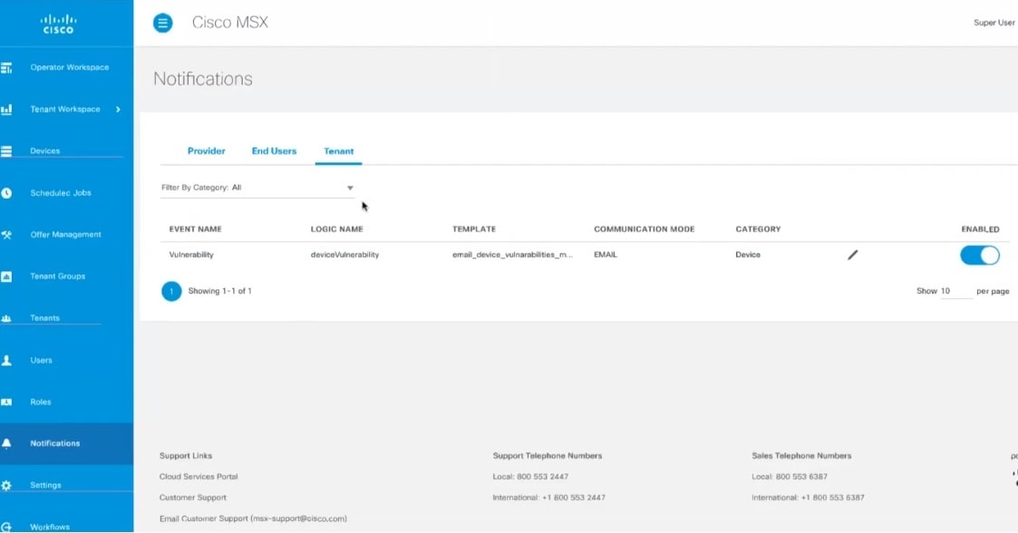
Task: Navigate to Devices menu item
Action: pos(44,151)
